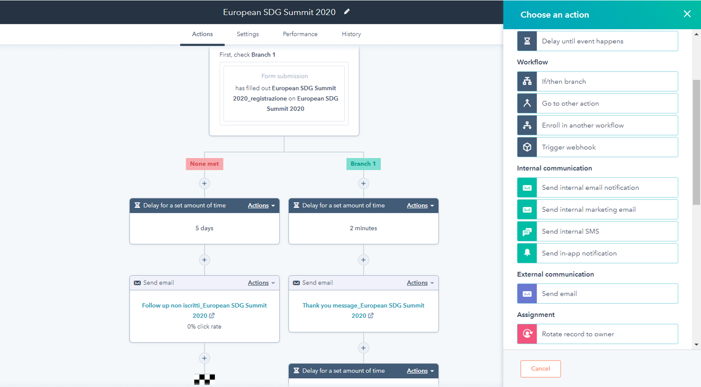
Task: Open Thank you message email link
Action: tap(363, 310)
